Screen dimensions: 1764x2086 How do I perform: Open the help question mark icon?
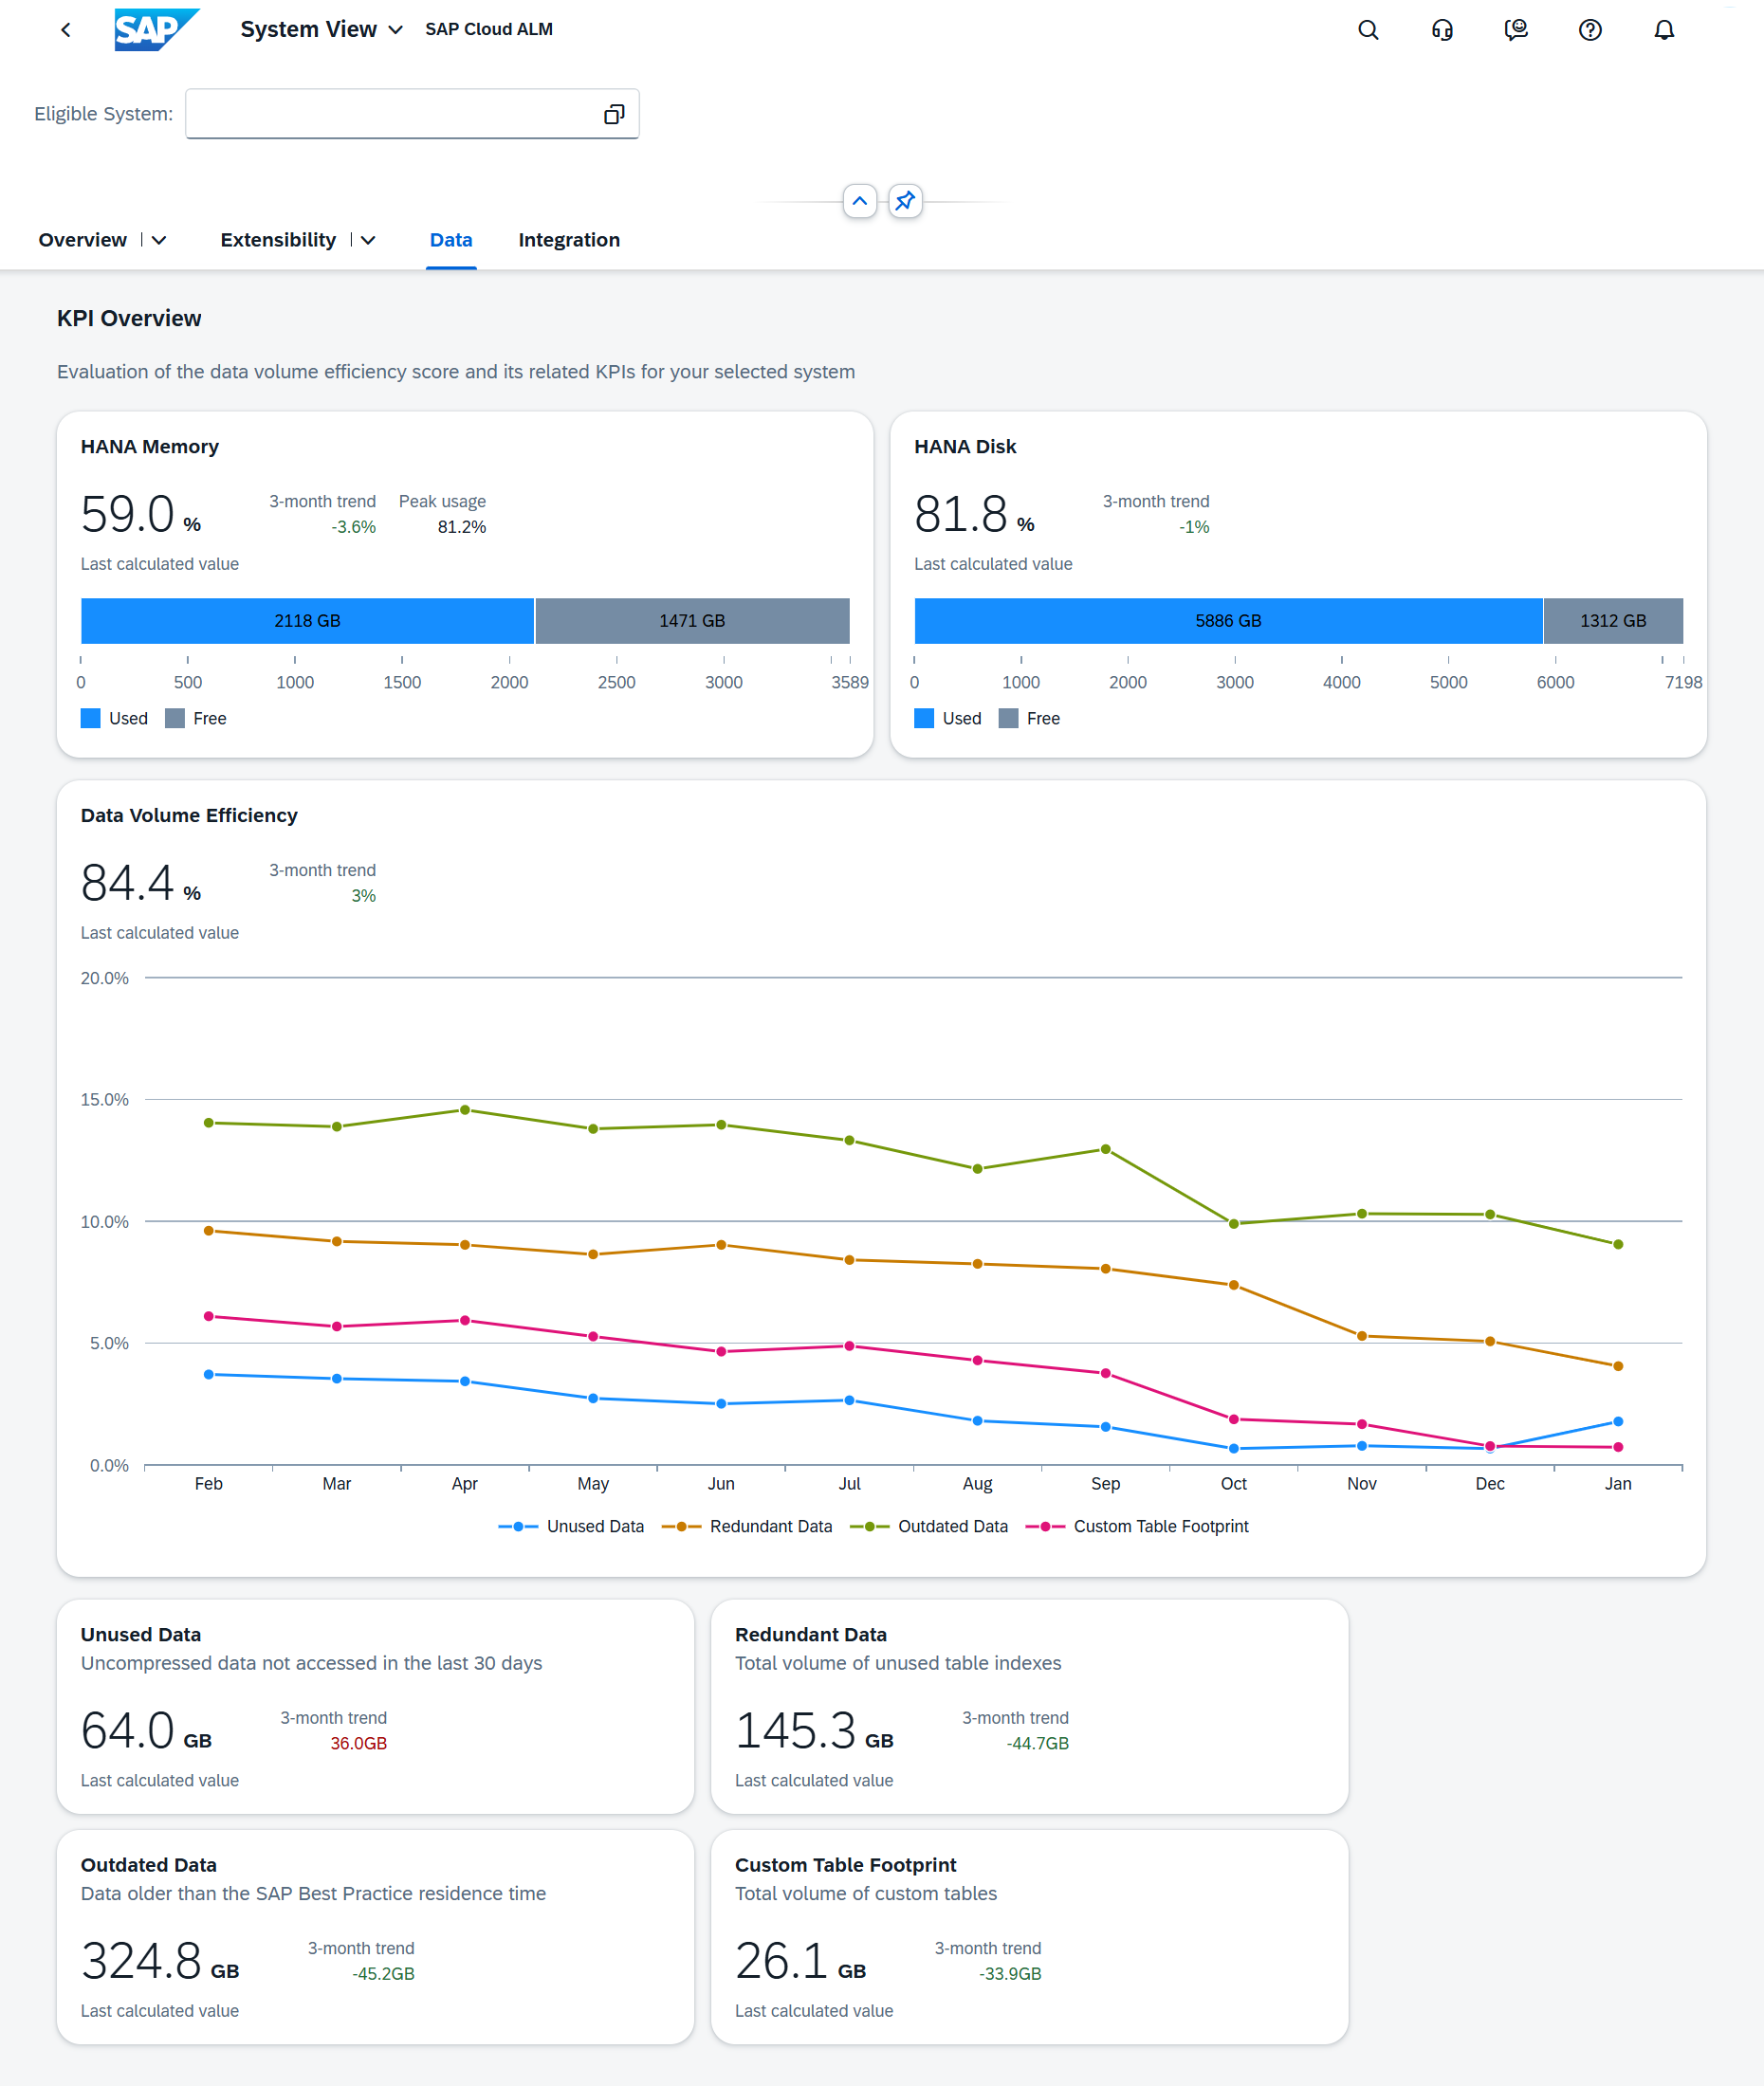pyautogui.click(x=1589, y=30)
